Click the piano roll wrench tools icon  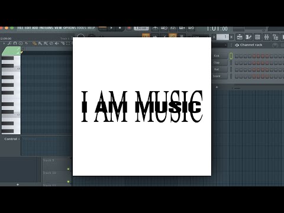pyautogui.click(x=9, y=43)
